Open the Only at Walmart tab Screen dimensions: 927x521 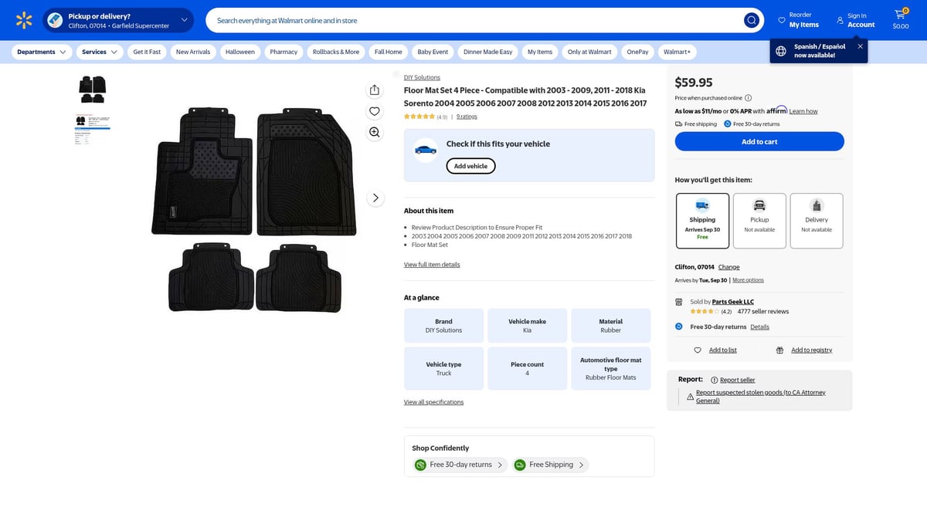click(589, 52)
